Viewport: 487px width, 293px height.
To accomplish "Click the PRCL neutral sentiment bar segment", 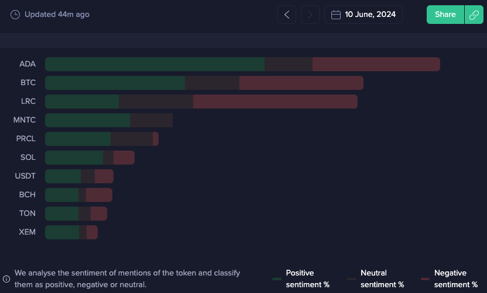I will pyautogui.click(x=132, y=139).
